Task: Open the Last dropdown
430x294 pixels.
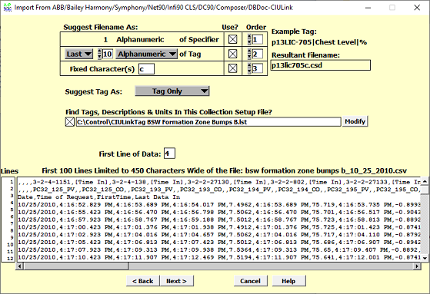Action: click(x=79, y=54)
